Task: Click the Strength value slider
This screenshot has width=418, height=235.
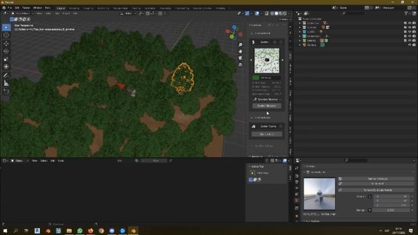Action: [391, 210]
